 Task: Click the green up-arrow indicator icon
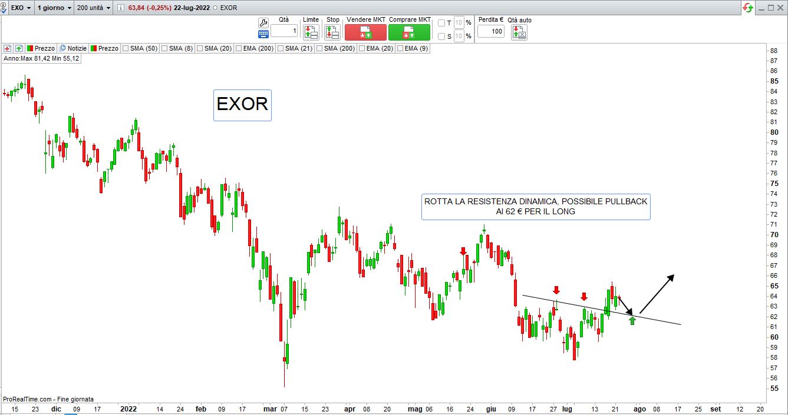click(19, 48)
